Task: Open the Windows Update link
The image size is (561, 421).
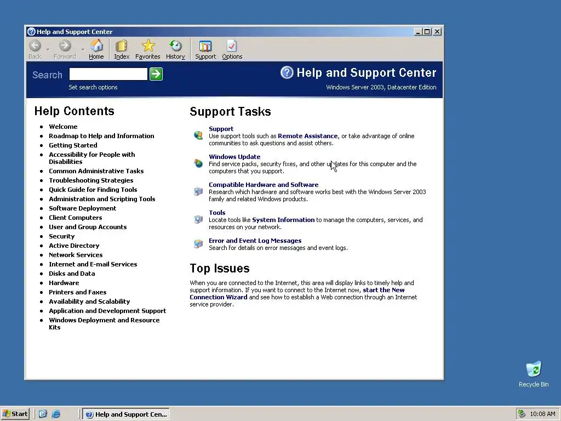Action: click(x=234, y=156)
